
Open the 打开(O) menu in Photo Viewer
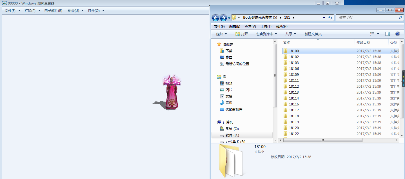pyautogui.click(x=96, y=11)
